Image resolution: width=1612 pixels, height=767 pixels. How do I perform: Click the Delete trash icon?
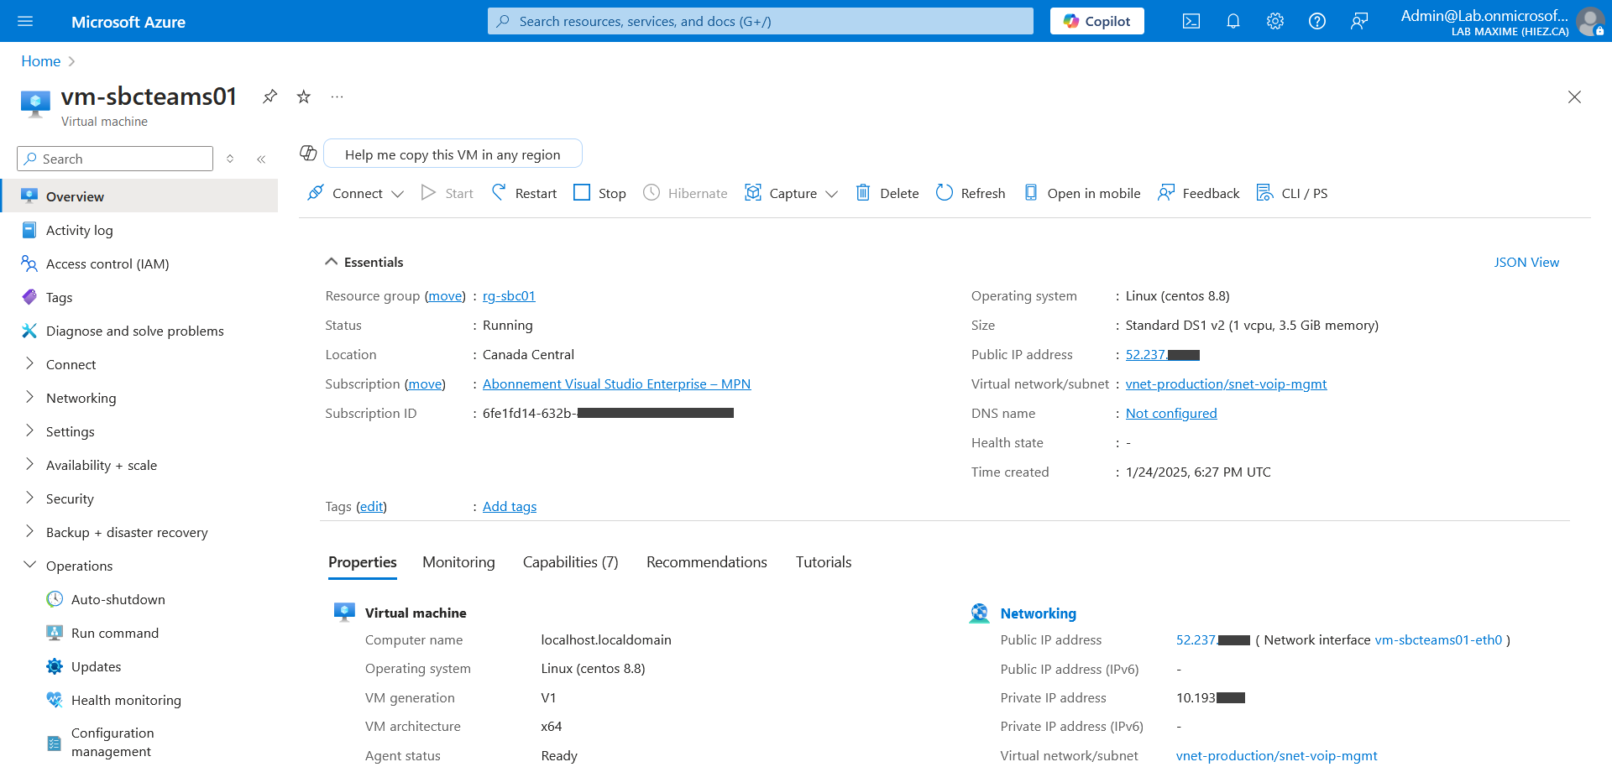863,193
